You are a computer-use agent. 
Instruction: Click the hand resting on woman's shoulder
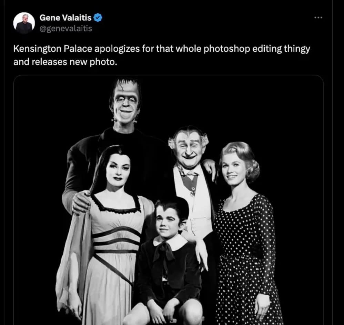81,202
